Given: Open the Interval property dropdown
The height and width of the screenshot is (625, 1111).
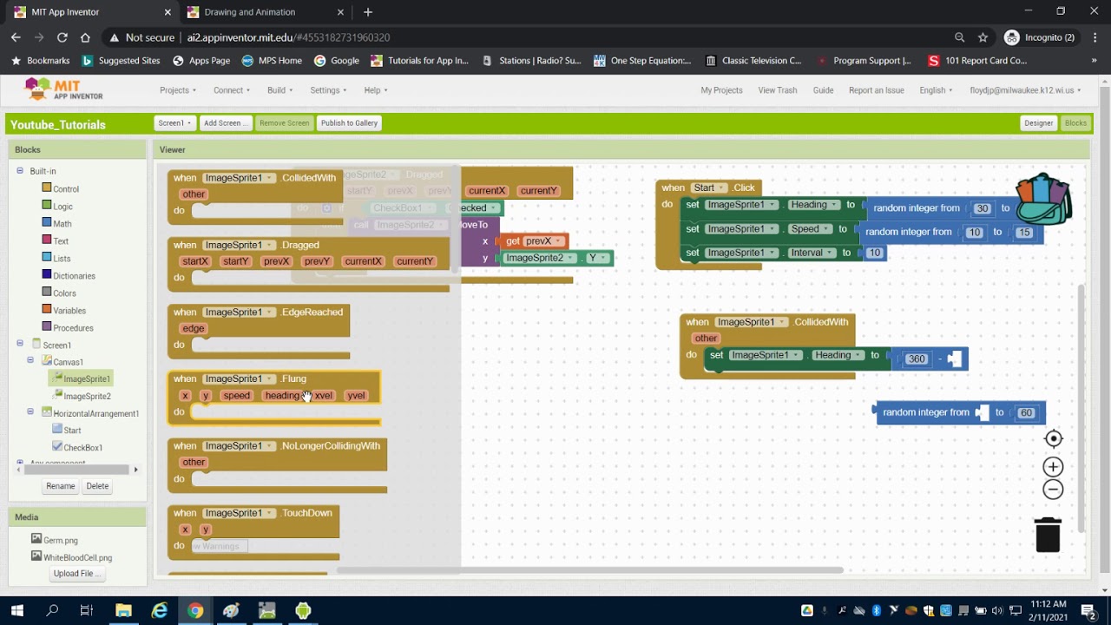Looking at the screenshot, I should click(x=813, y=253).
